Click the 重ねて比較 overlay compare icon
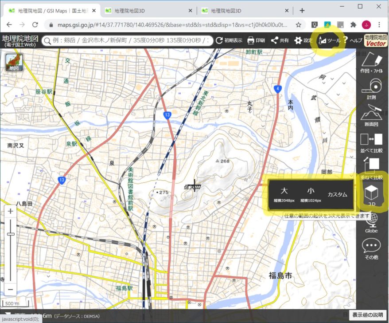Screen dimensions: 389x323 [x=371, y=166]
